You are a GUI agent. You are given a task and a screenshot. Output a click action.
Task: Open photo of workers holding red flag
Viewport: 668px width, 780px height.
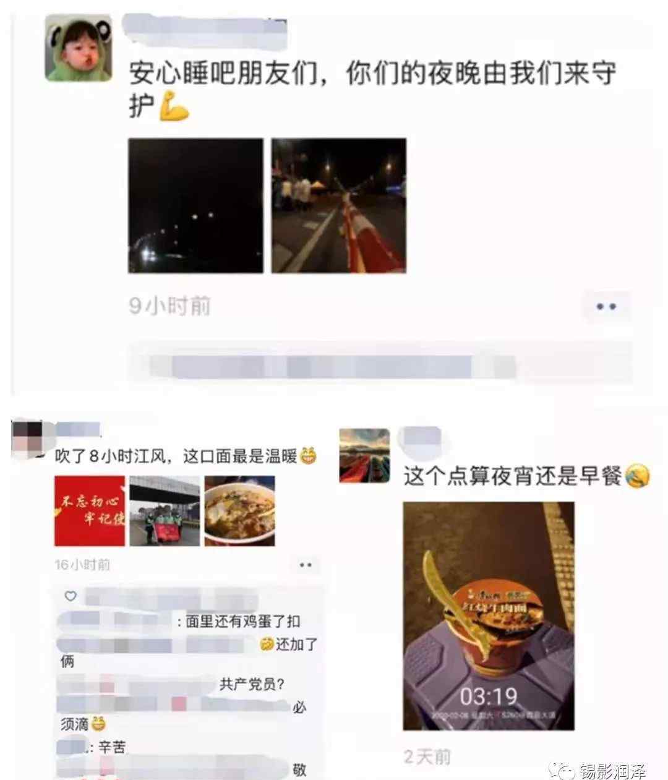165,511
